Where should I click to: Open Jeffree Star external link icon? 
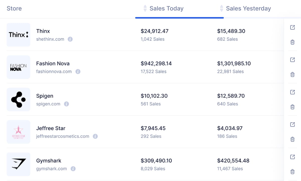(292, 124)
